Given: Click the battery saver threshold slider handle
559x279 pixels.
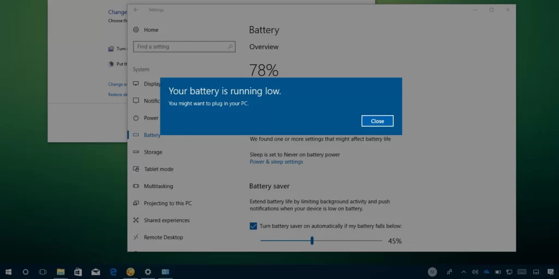Looking at the screenshot, I should [x=312, y=240].
